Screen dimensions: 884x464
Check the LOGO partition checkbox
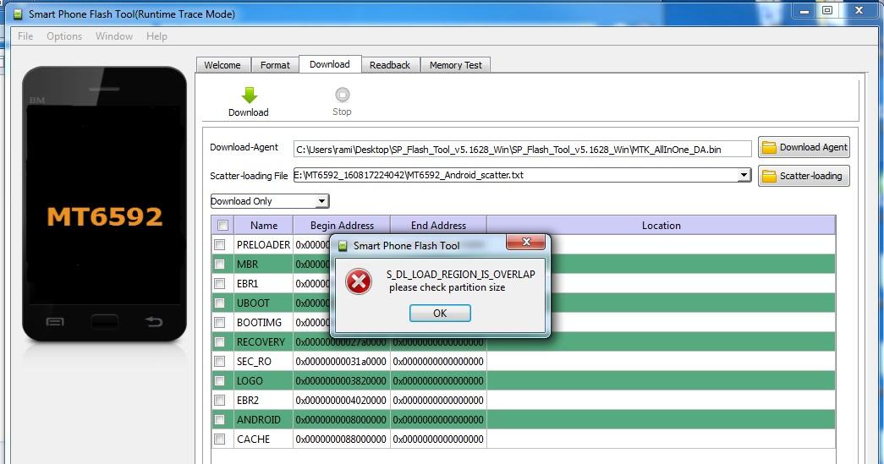click(219, 380)
